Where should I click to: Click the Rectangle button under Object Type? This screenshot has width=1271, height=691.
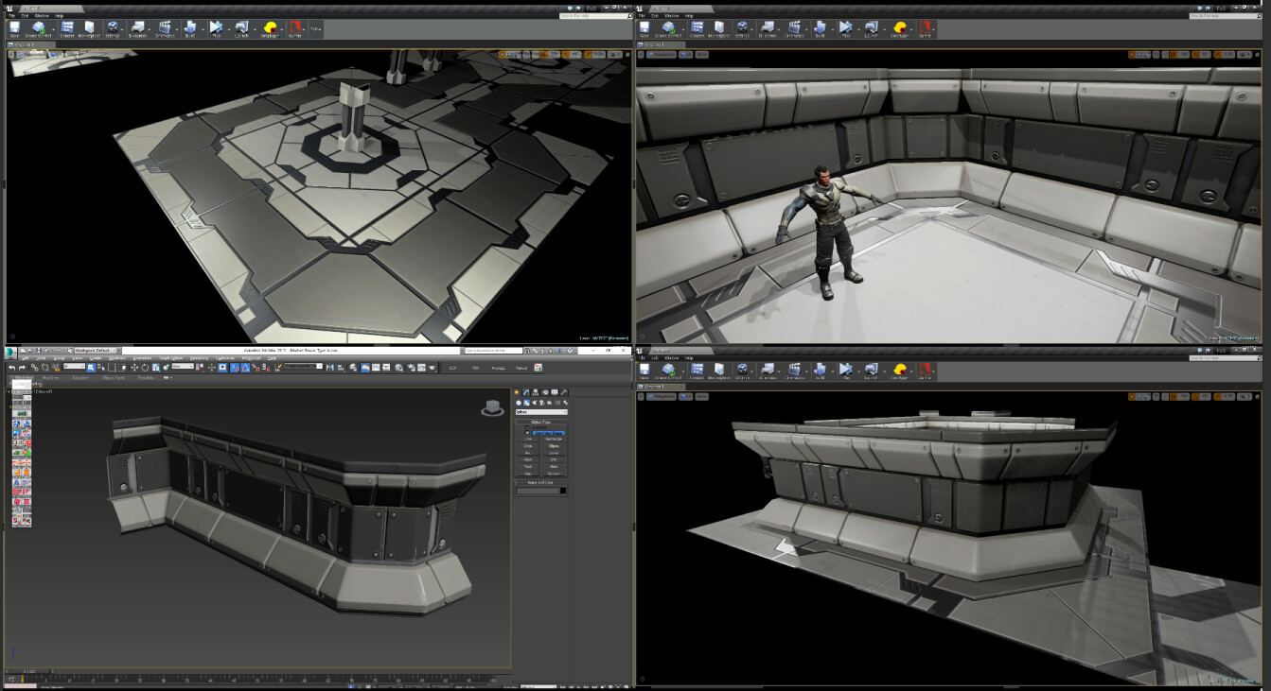click(x=555, y=439)
